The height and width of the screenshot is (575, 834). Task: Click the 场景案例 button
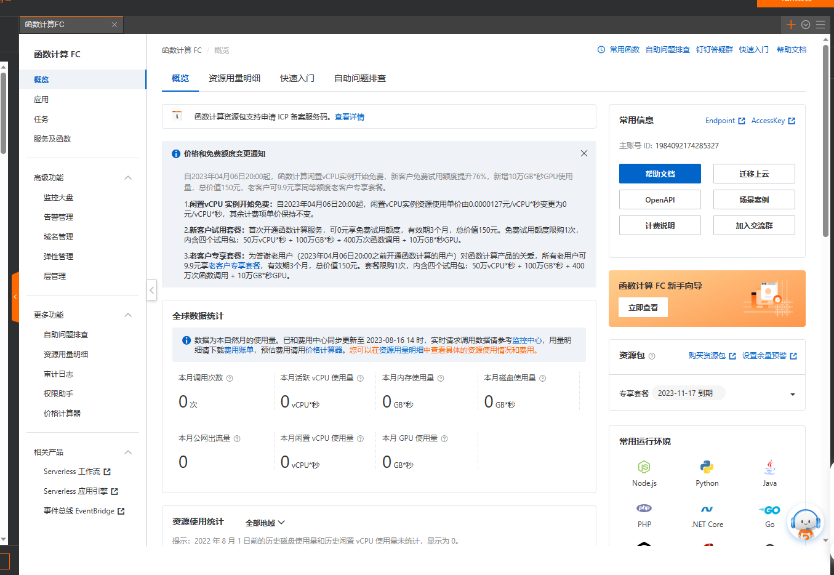pyautogui.click(x=754, y=199)
